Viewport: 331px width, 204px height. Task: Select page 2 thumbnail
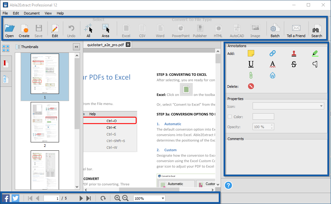pyautogui.click(x=45, y=122)
